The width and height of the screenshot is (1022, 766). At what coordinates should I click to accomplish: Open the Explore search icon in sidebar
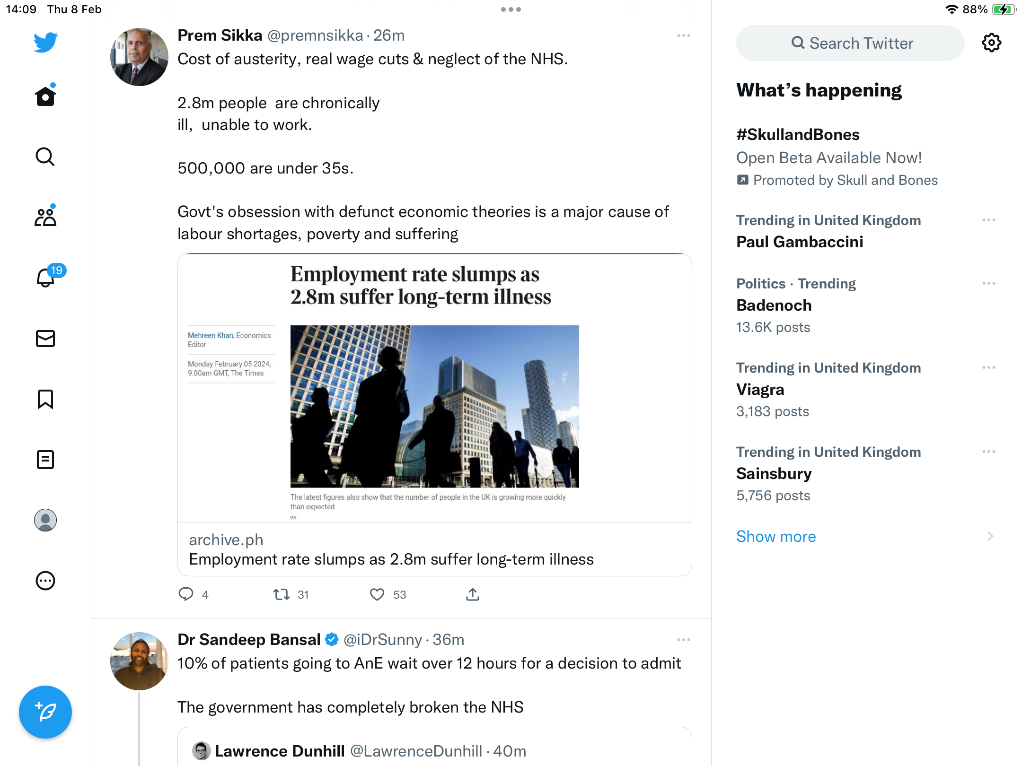pyautogui.click(x=45, y=157)
